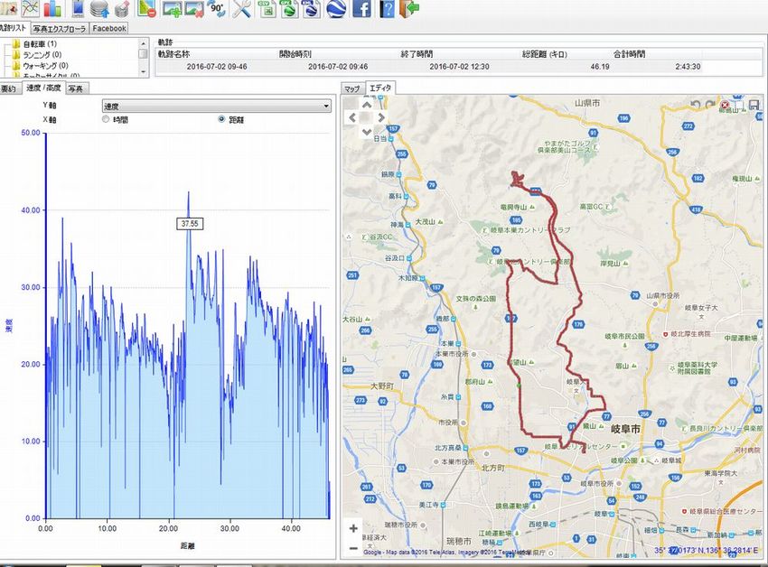The height and width of the screenshot is (567, 768).
Task: Click the 軌跡名称 column header
Action: 173,54
